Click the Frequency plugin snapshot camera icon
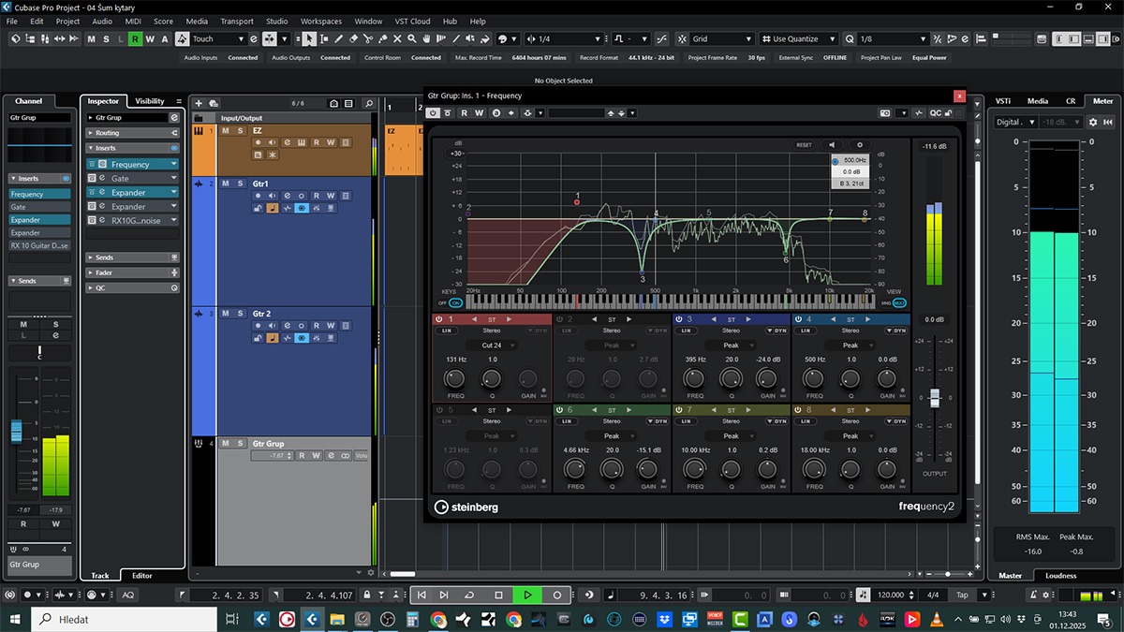 pos(885,113)
